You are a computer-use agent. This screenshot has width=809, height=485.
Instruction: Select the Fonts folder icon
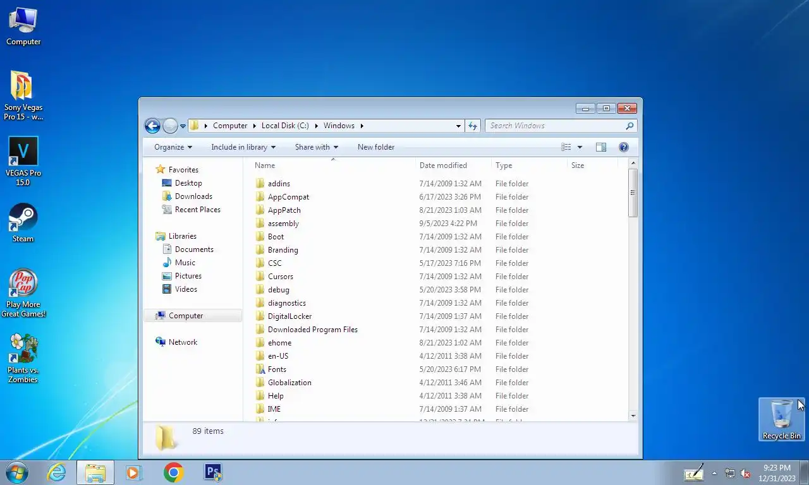coord(260,369)
